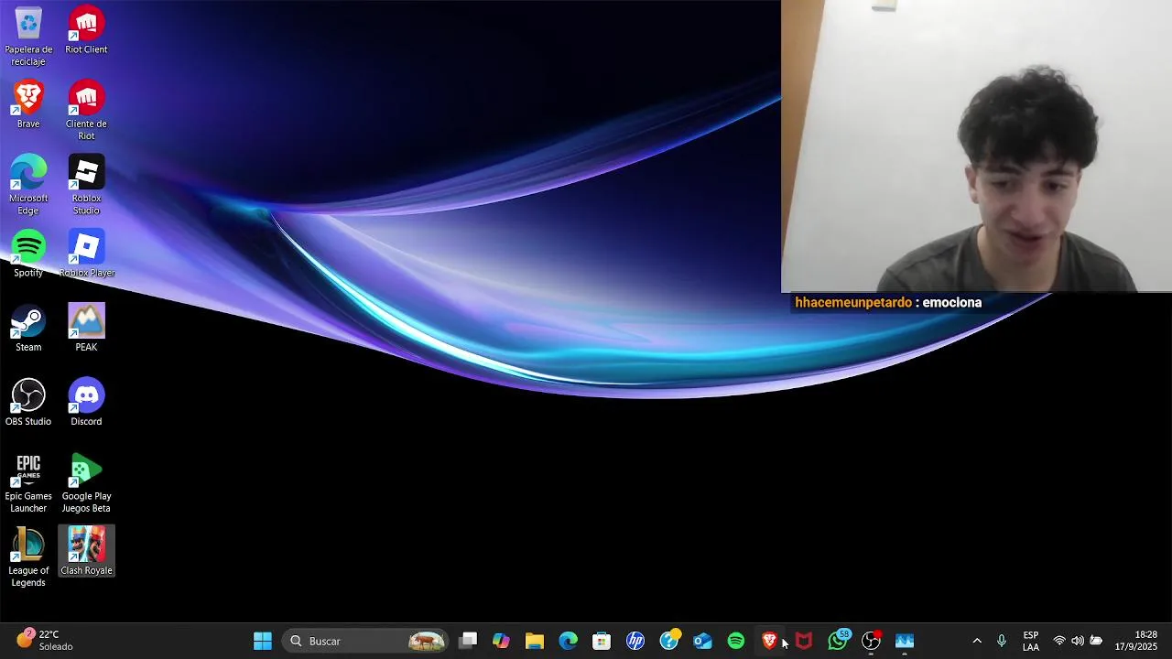
Task: Select the Roblox Studio desktop shortcut
Action: (86, 185)
